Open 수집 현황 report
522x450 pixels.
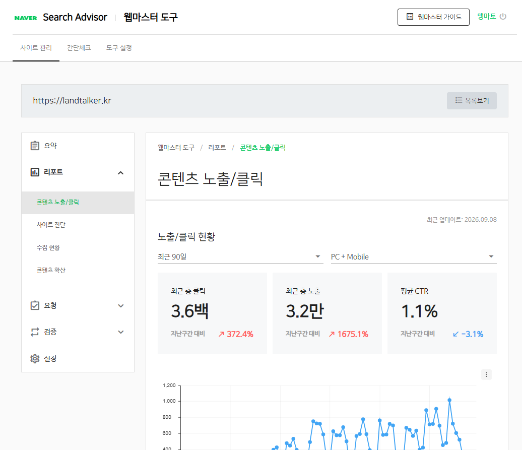pyautogui.click(x=48, y=247)
